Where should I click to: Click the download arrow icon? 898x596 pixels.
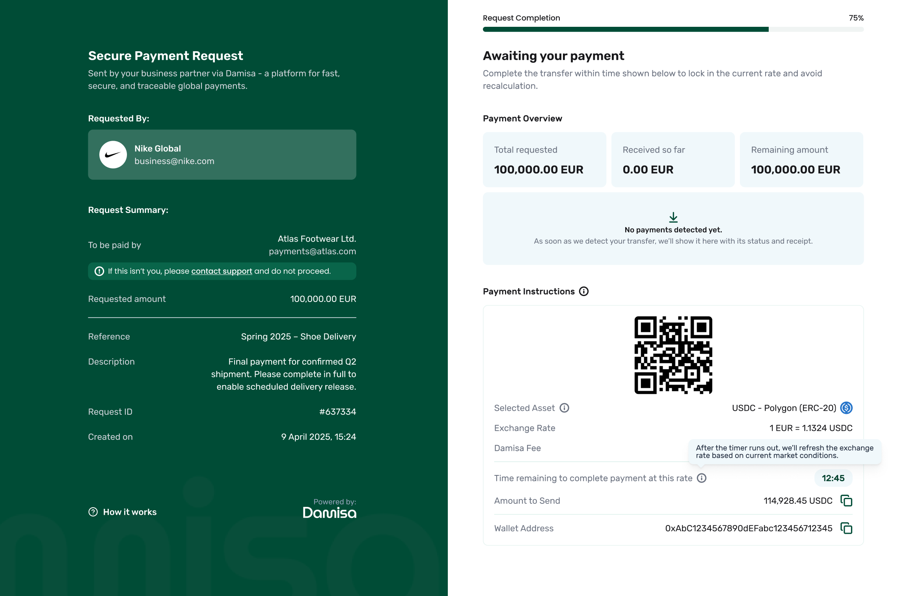point(673,217)
